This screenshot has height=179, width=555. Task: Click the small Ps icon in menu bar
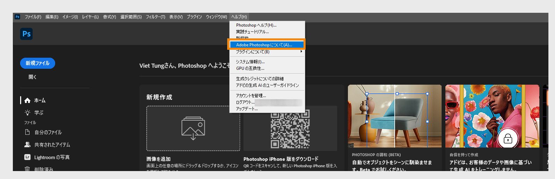(x=17, y=17)
